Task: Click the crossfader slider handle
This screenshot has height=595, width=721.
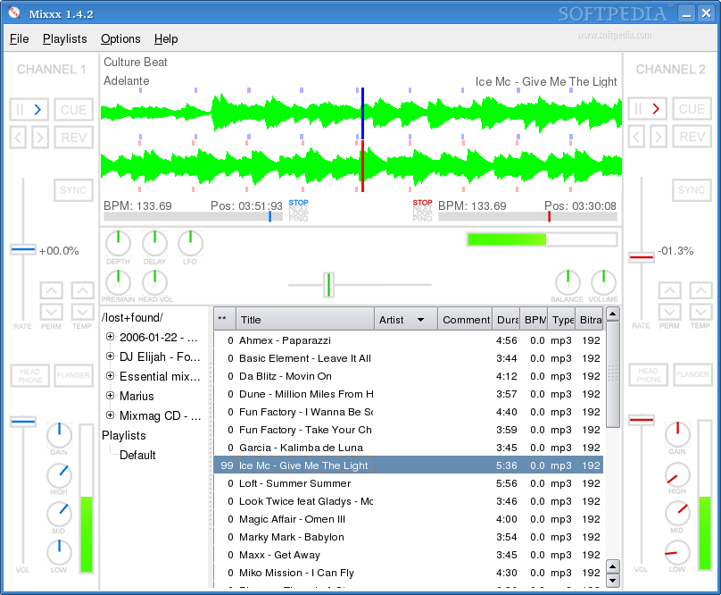Action: (x=328, y=285)
